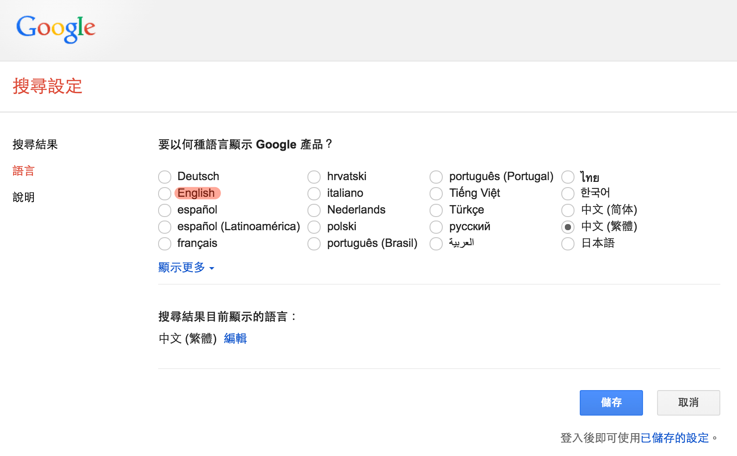Choose the 日本語 radio button
The height and width of the screenshot is (456, 737).
point(568,244)
